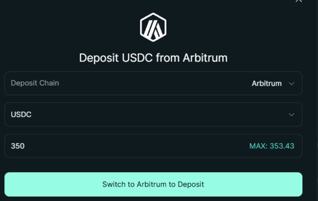Click the USDC token name text
318x201 pixels.
21,114
